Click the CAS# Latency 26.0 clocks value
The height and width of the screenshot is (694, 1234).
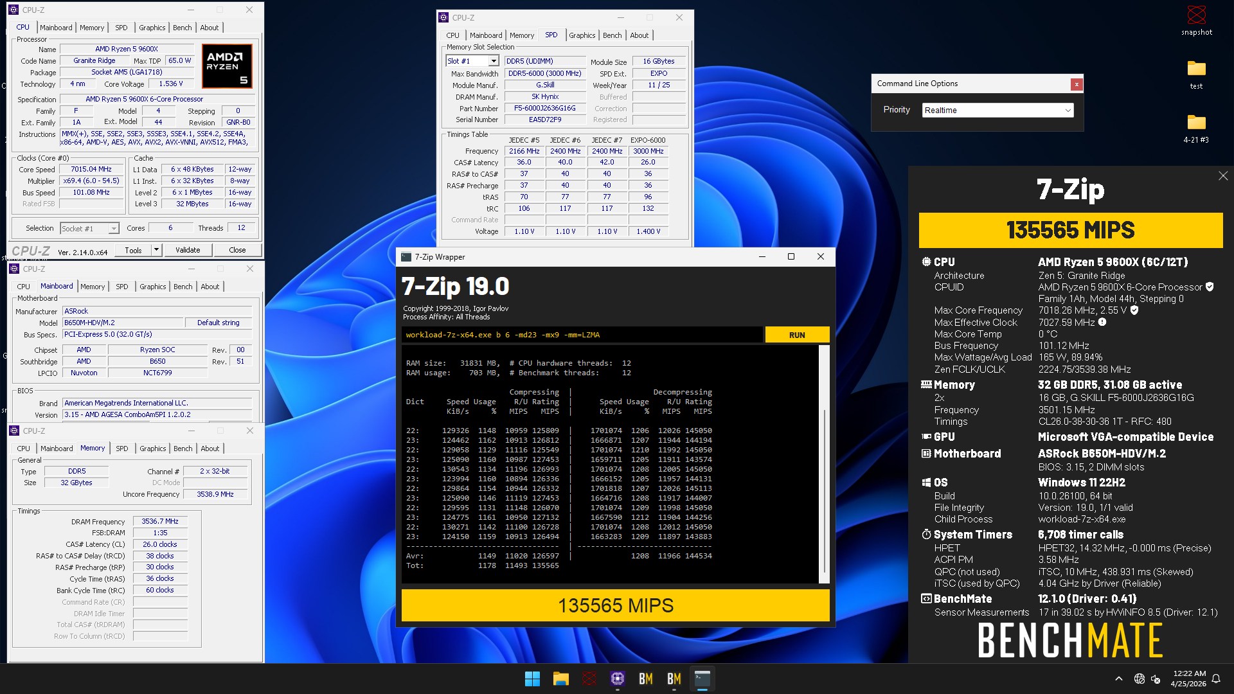160,544
